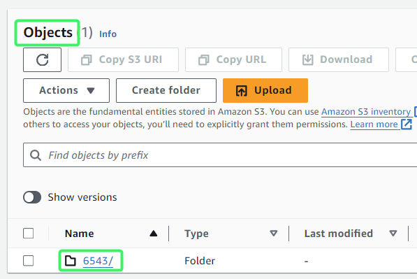
Task: Click the copy icon in Copy S3 URI
Action: tap(87, 59)
